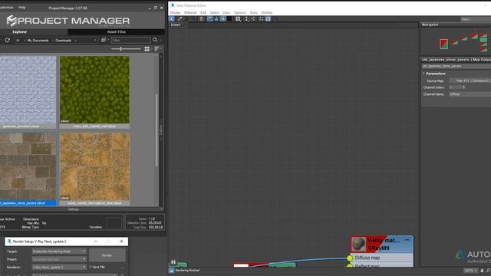491x276 pixels.
Task: Click the Lay out all vertical icon
Action: tap(247, 18)
